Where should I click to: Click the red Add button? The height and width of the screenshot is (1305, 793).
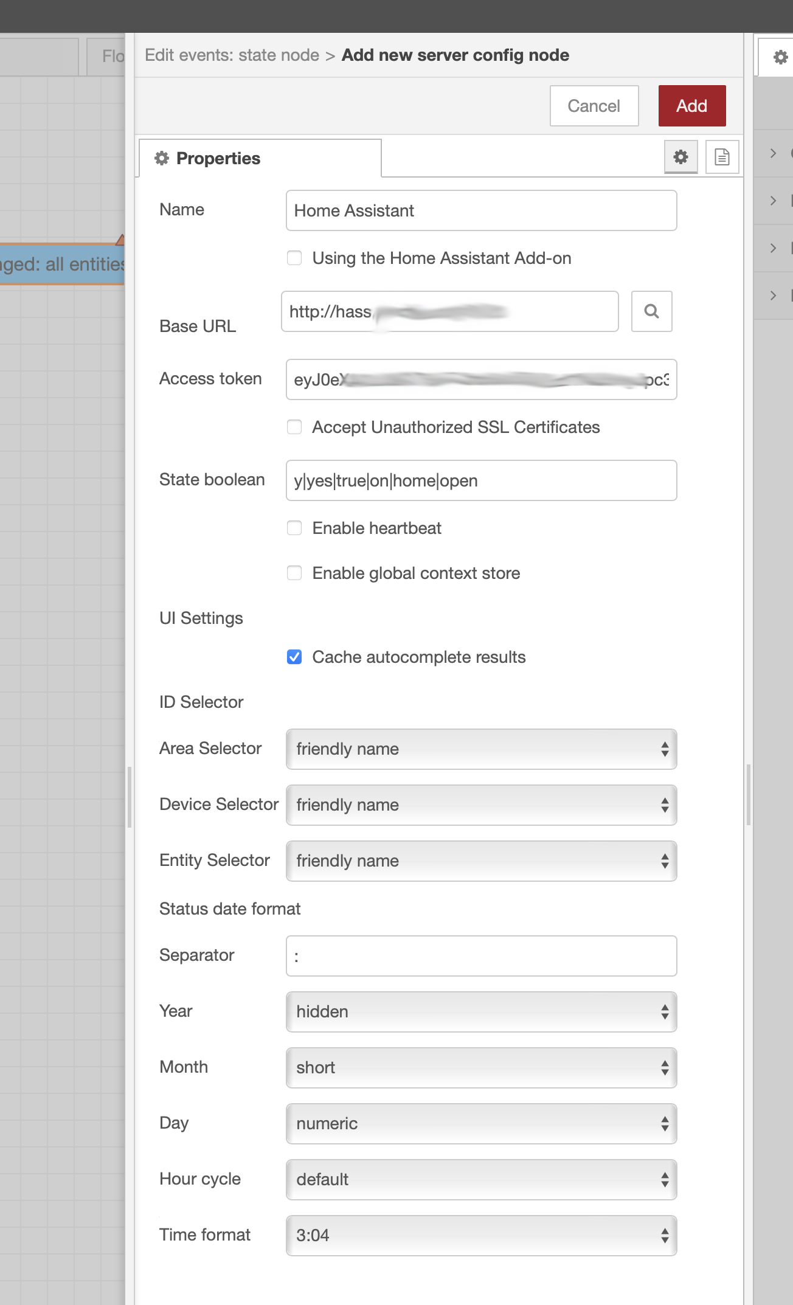[692, 106]
